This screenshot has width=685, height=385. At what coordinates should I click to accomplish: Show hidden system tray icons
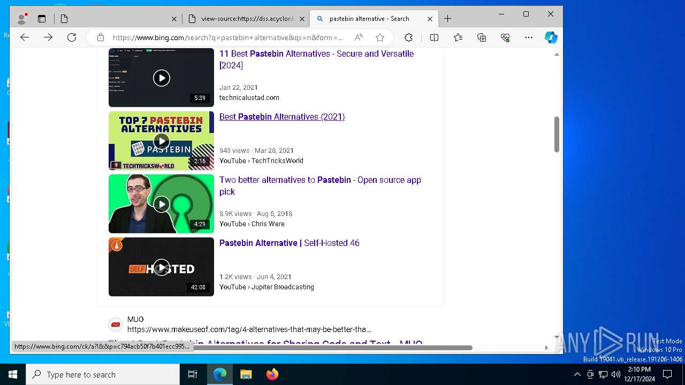tap(577, 374)
